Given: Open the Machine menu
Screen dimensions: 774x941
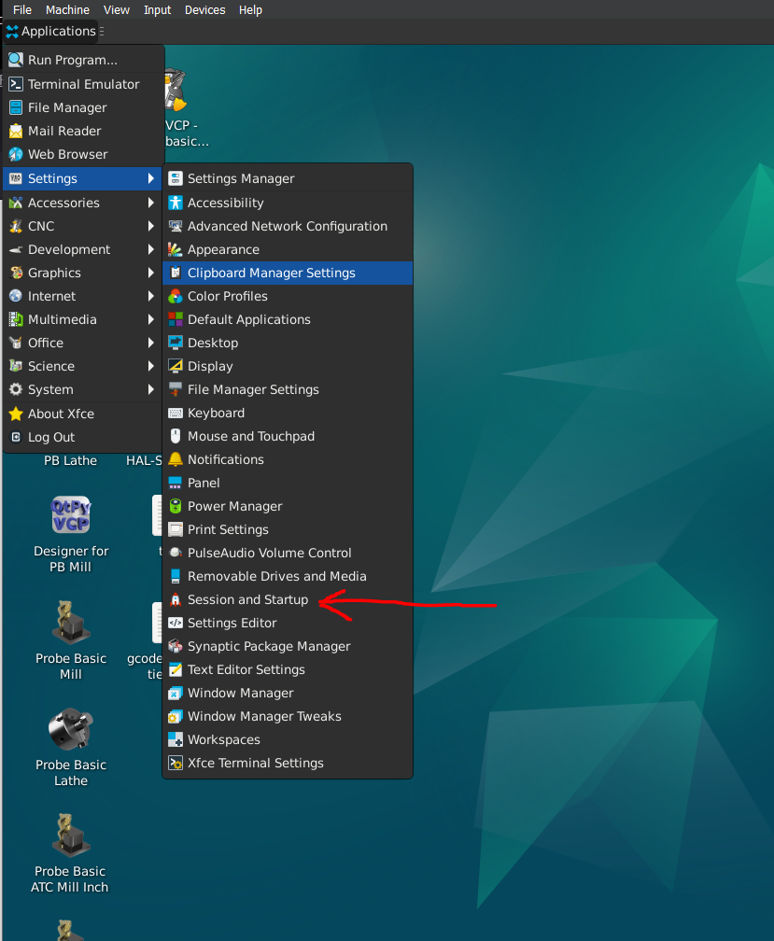Looking at the screenshot, I should coord(67,9).
